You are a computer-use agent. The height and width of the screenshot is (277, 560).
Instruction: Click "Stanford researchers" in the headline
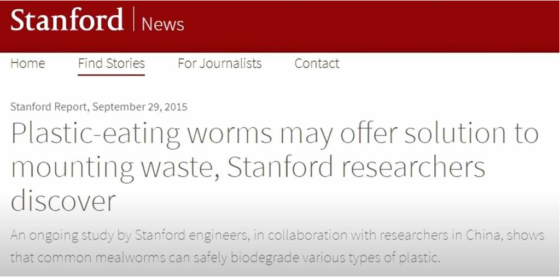(x=355, y=167)
